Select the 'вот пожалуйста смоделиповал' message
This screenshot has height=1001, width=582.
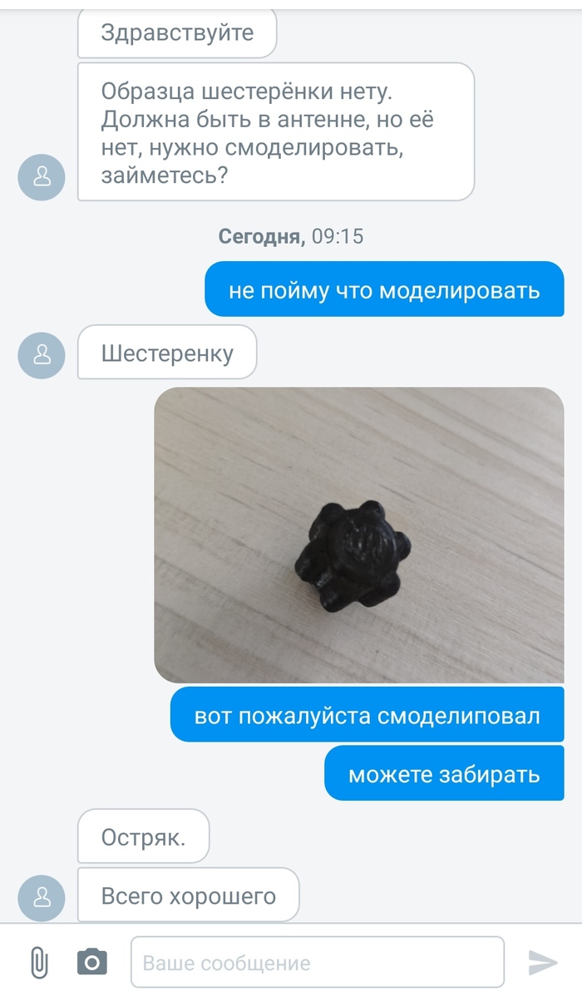click(367, 714)
